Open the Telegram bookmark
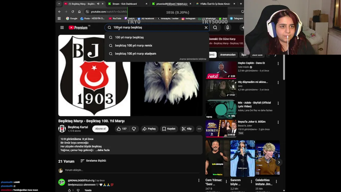 click(x=236, y=18)
